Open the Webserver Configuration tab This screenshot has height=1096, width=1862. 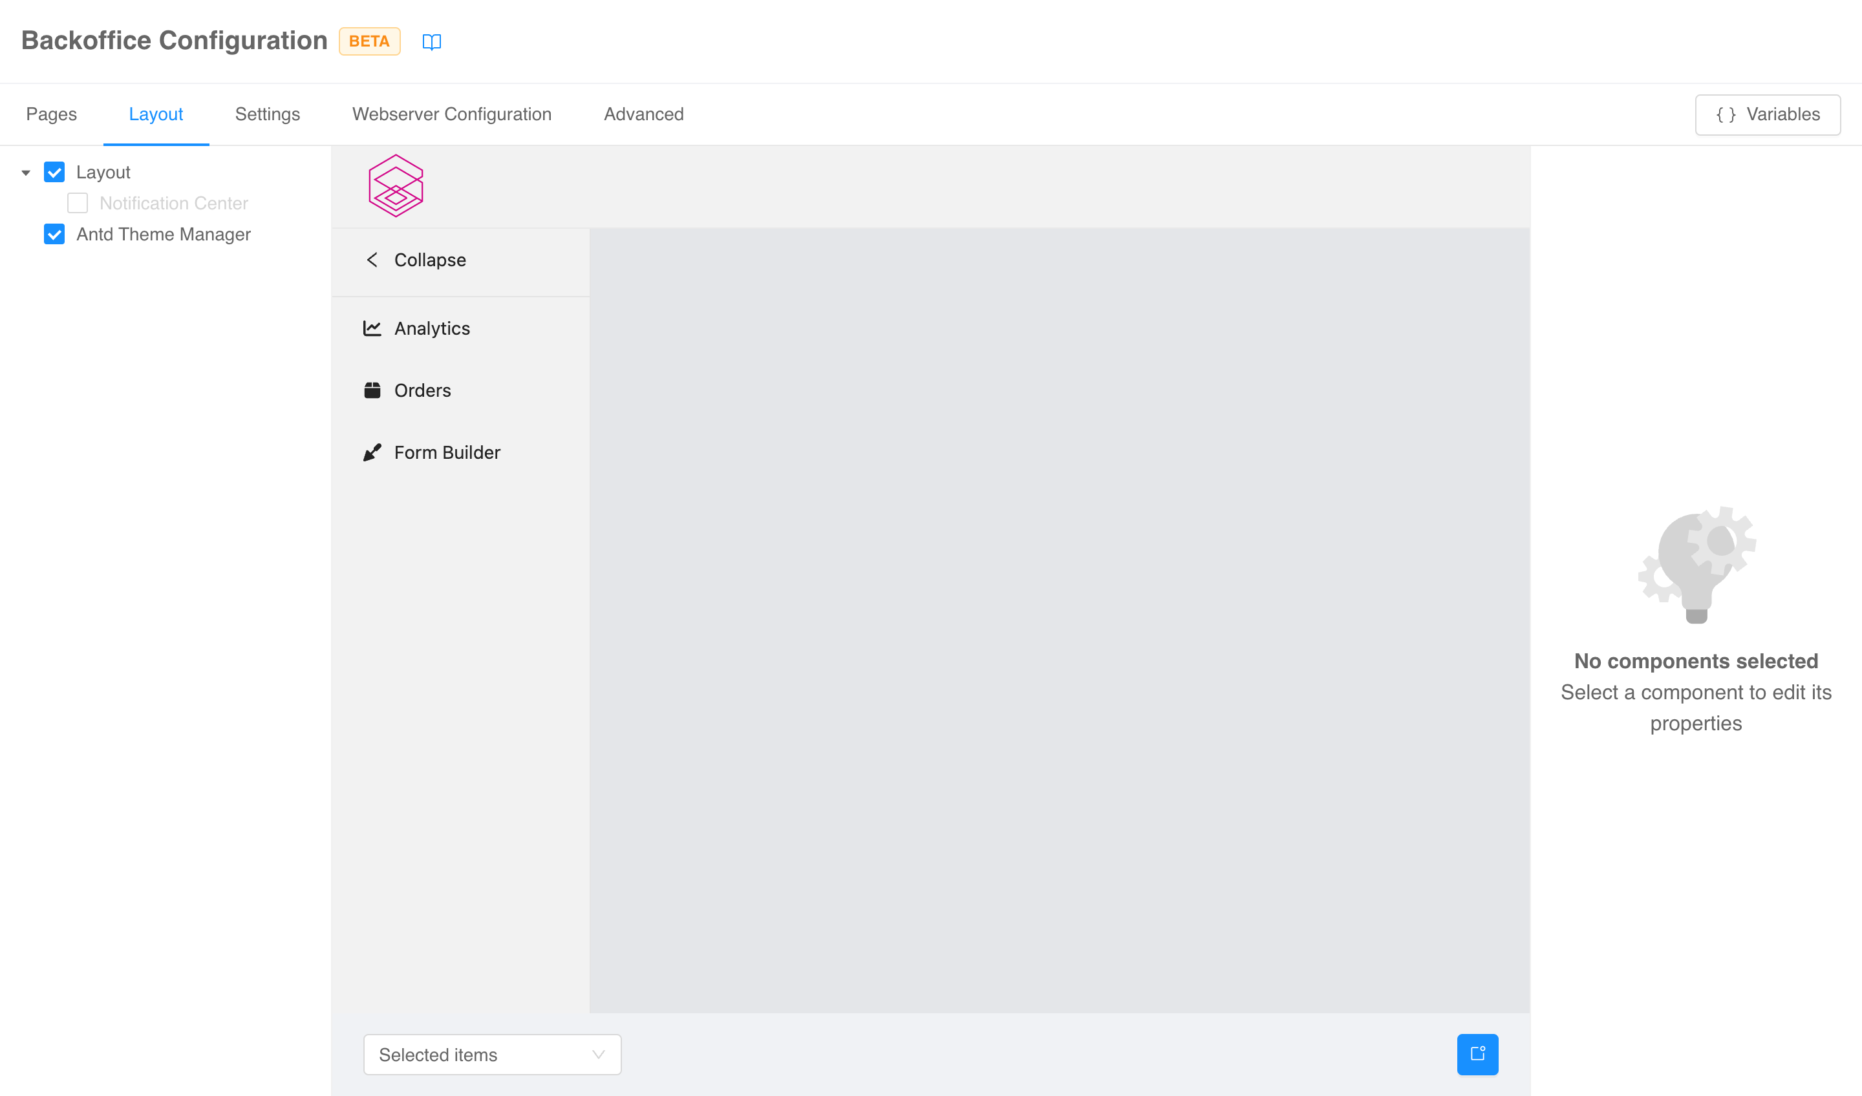(x=451, y=114)
